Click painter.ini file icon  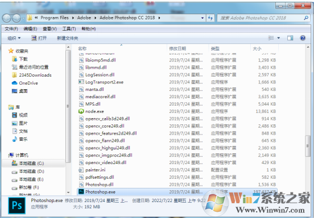pyautogui.click(x=81, y=170)
